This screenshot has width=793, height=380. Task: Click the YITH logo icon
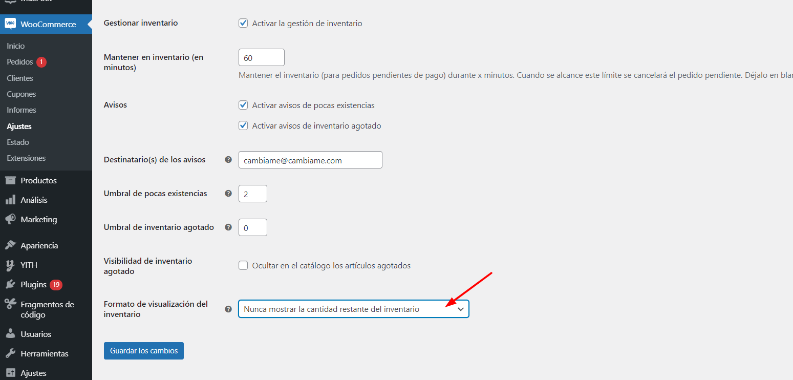click(10, 265)
